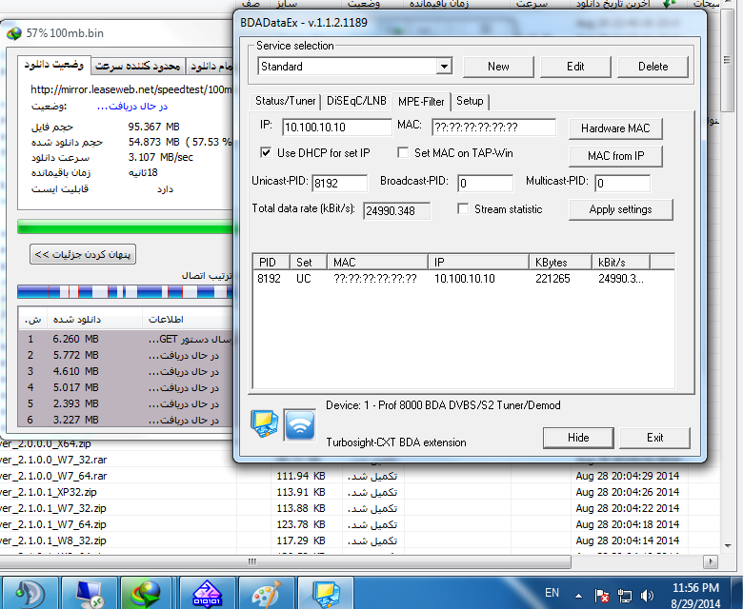Click the network connection tray icon
The image size is (743, 609).
tap(625, 596)
